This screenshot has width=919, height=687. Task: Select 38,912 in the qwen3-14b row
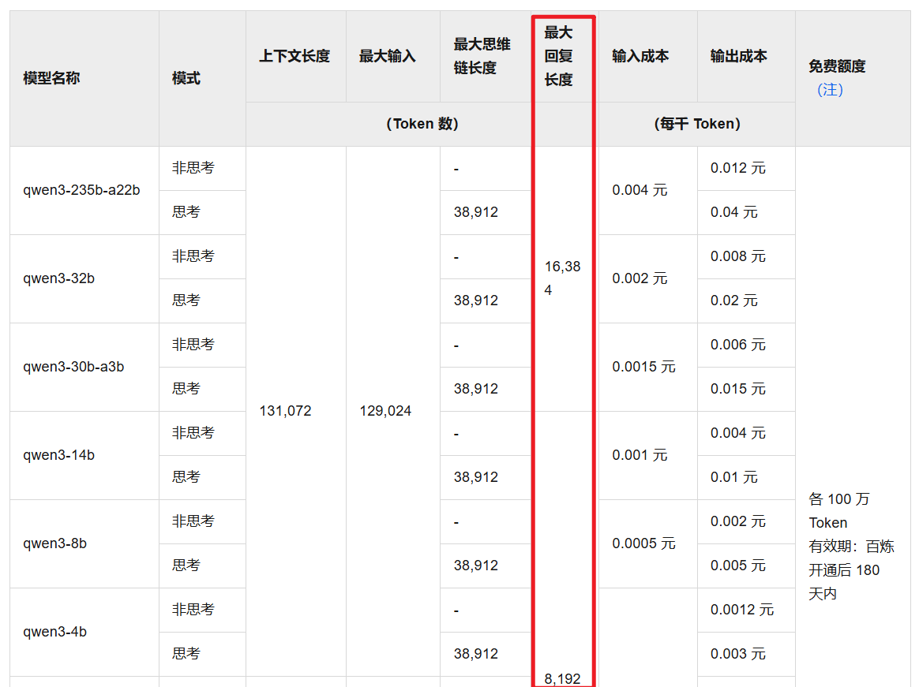click(476, 477)
